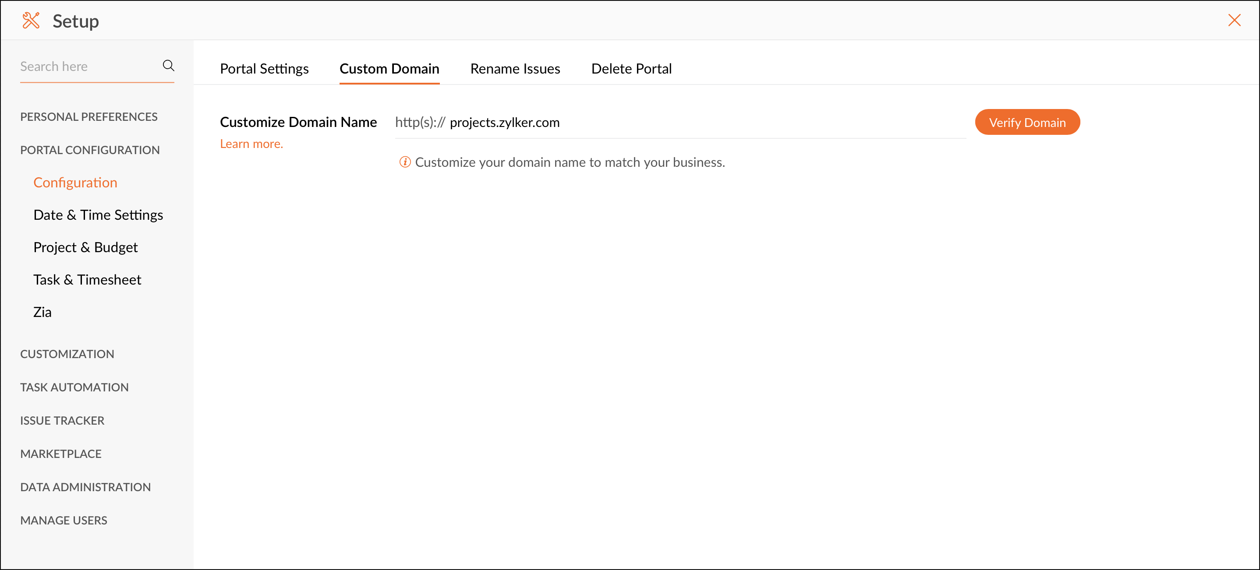
Task: Expand the Marketplace section
Action: click(60, 454)
